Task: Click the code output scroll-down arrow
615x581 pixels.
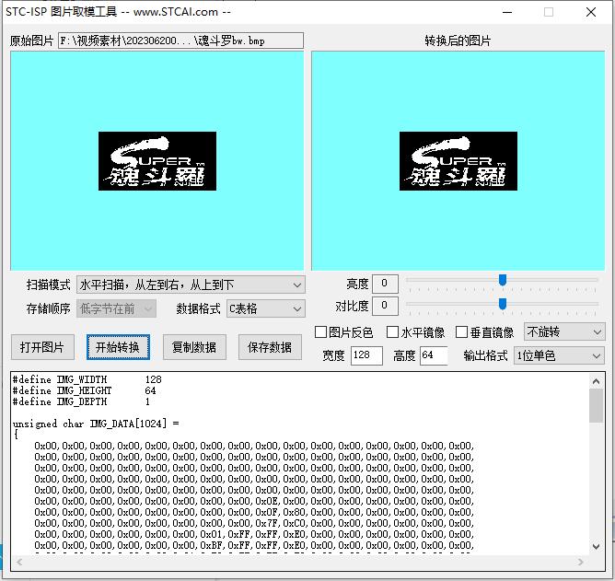Action: coord(597,546)
